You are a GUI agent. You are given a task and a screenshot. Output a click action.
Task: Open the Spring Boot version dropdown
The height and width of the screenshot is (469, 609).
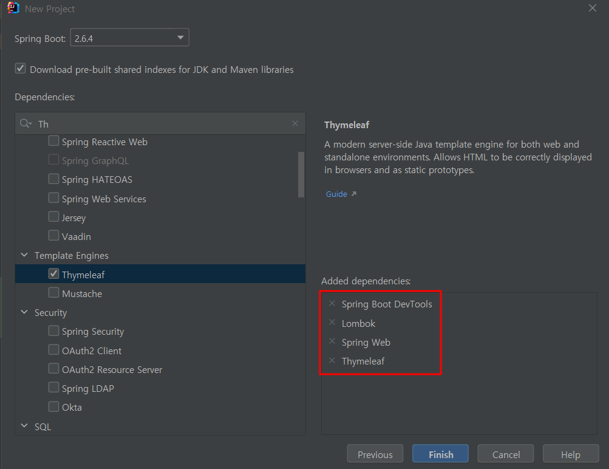(129, 37)
